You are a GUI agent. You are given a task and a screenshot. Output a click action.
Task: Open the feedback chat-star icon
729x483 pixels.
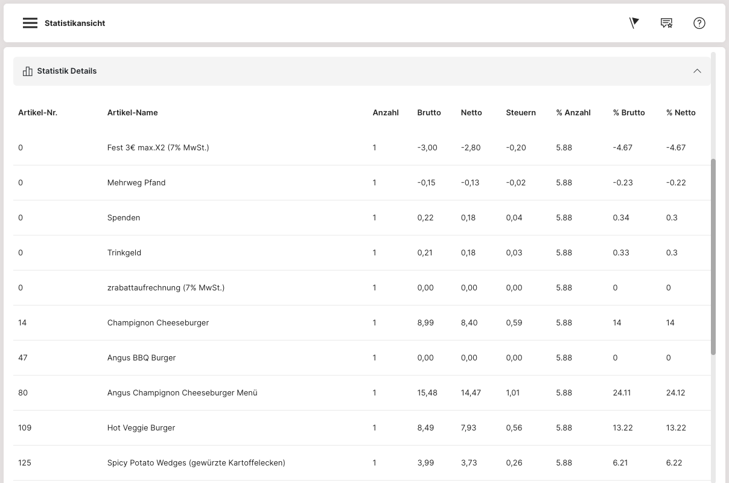(666, 23)
